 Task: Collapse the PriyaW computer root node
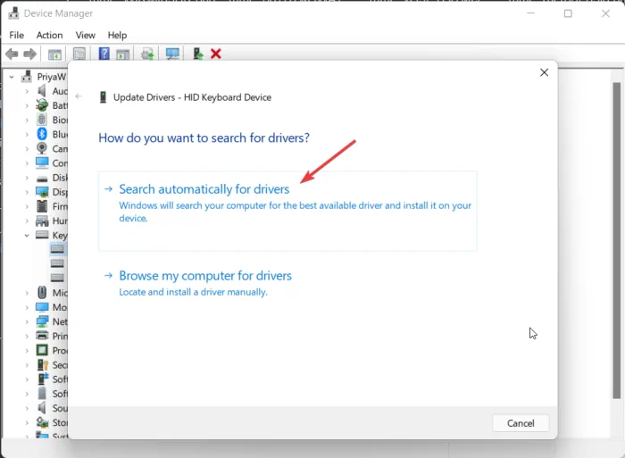coord(12,77)
